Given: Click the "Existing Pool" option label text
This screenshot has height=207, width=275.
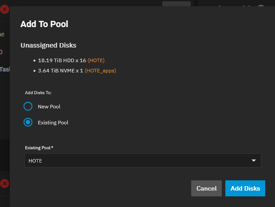Looking at the screenshot, I should coord(53,122).
